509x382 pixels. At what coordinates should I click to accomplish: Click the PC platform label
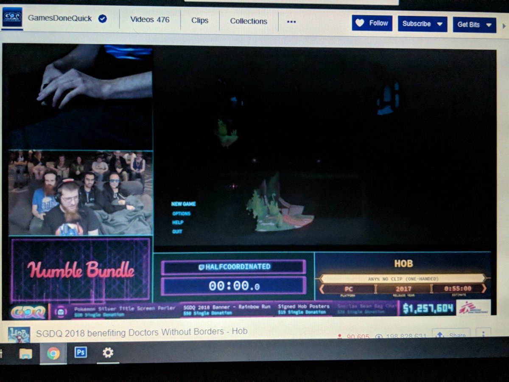(x=348, y=289)
